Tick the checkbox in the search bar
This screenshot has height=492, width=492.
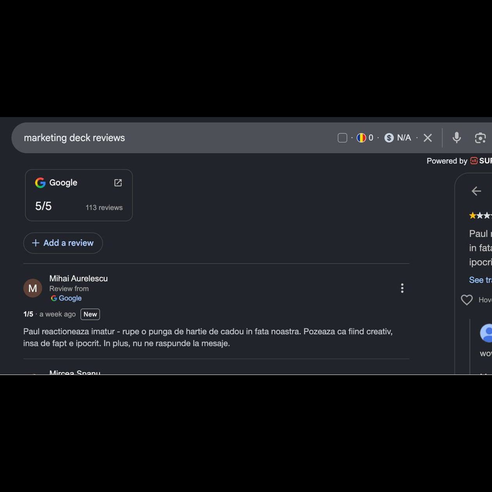342,138
